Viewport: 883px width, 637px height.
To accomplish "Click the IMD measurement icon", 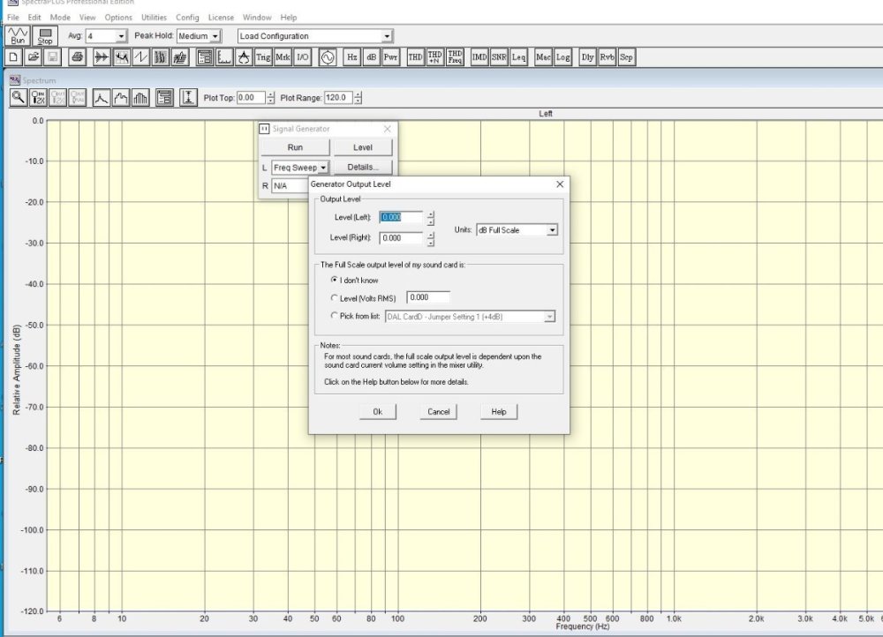I will click(x=479, y=57).
